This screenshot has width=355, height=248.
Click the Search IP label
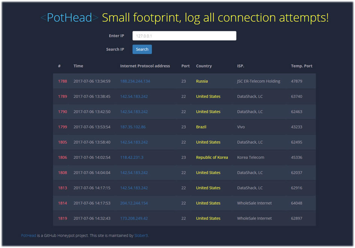[x=115, y=49]
